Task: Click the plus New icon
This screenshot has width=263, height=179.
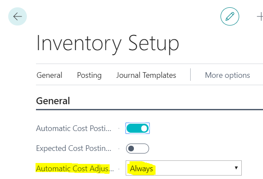Action: 260,16
